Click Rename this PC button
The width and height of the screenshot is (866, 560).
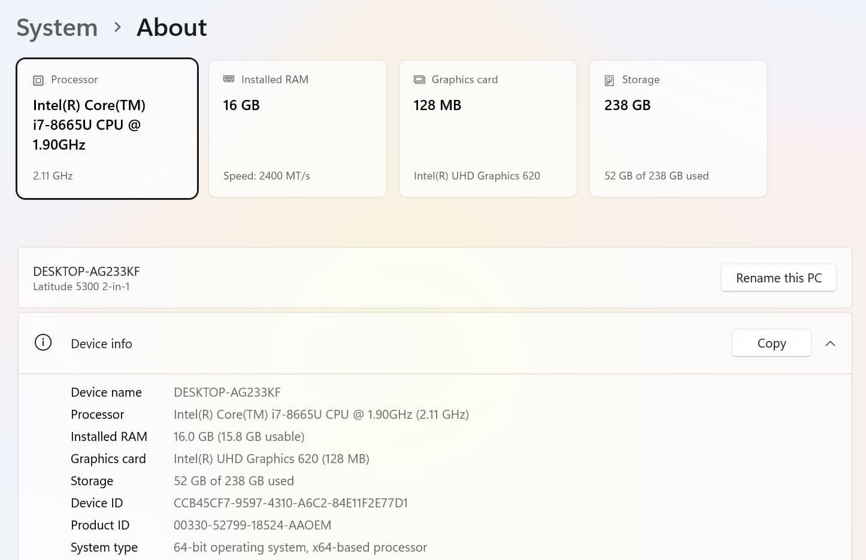[779, 278]
